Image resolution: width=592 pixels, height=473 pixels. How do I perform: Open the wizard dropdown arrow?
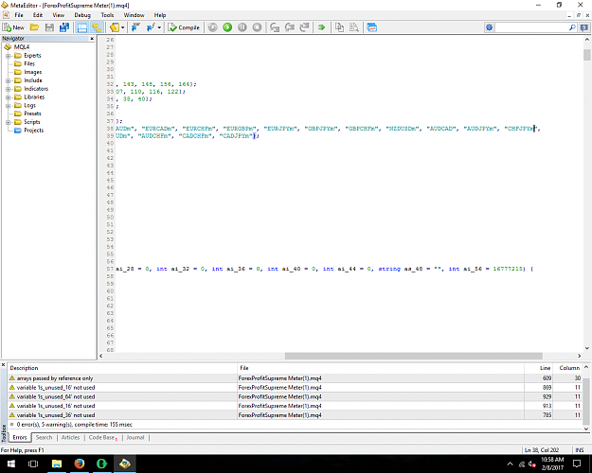pyautogui.click(x=123, y=27)
